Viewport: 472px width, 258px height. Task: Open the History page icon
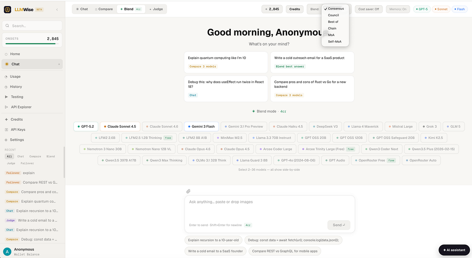click(x=6, y=87)
